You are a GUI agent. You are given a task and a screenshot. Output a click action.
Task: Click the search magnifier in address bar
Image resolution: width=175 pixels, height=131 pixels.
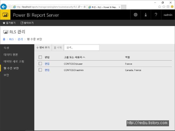pyautogui.click(x=79, y=7)
